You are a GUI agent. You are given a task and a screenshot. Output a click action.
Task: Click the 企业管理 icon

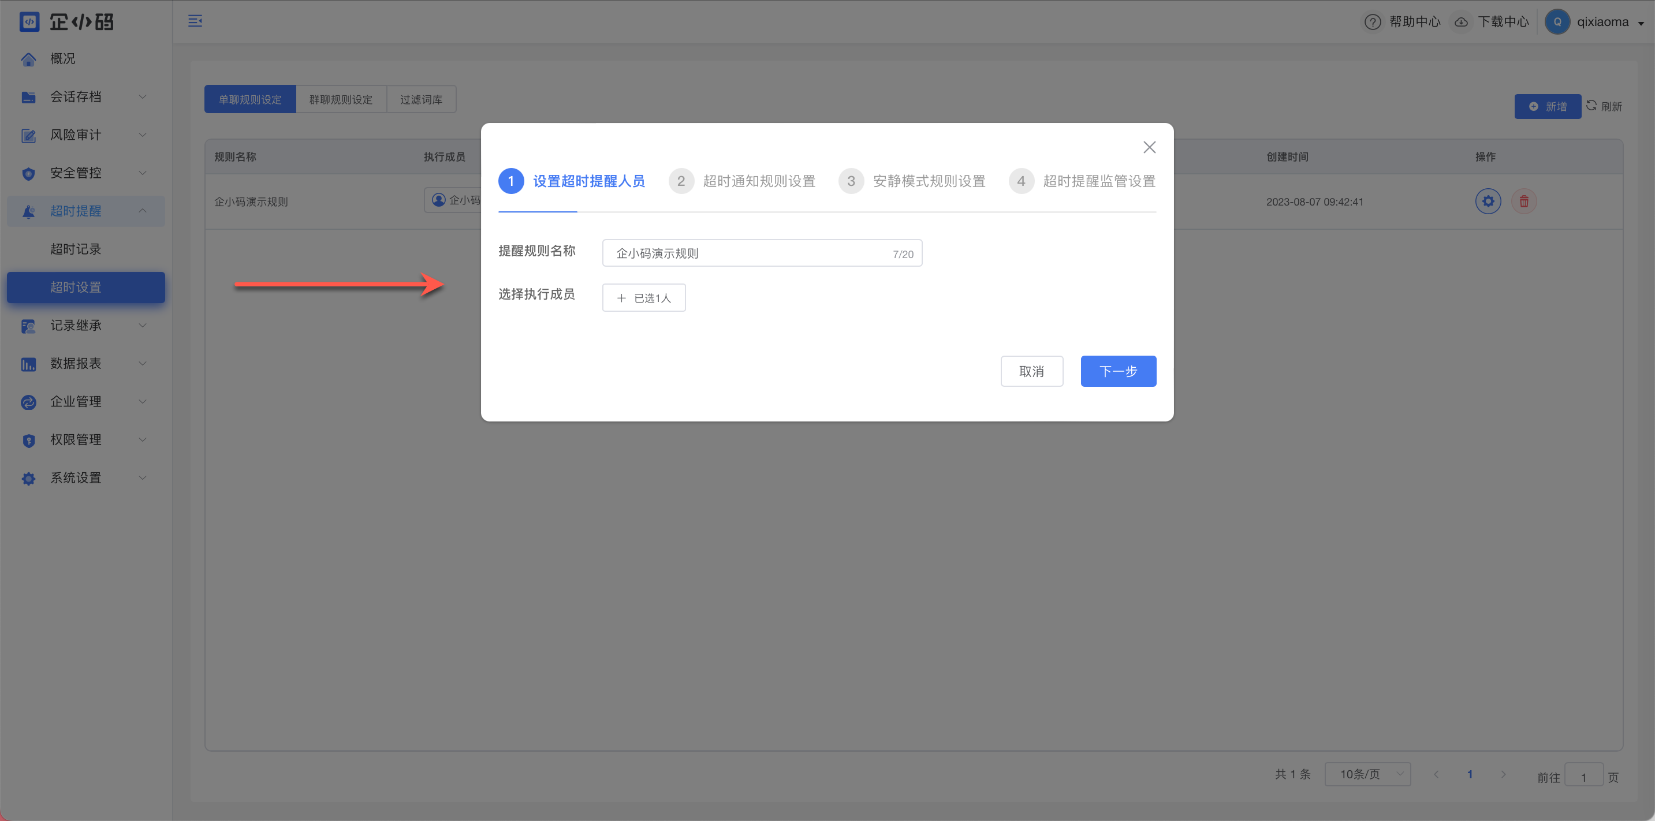(x=28, y=402)
